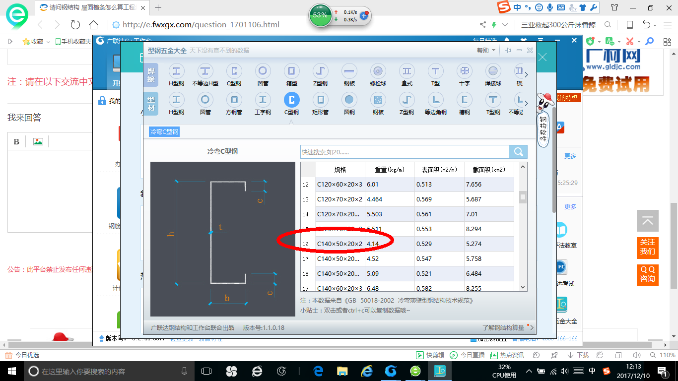Click the magnifier search button beside quick search

click(518, 152)
